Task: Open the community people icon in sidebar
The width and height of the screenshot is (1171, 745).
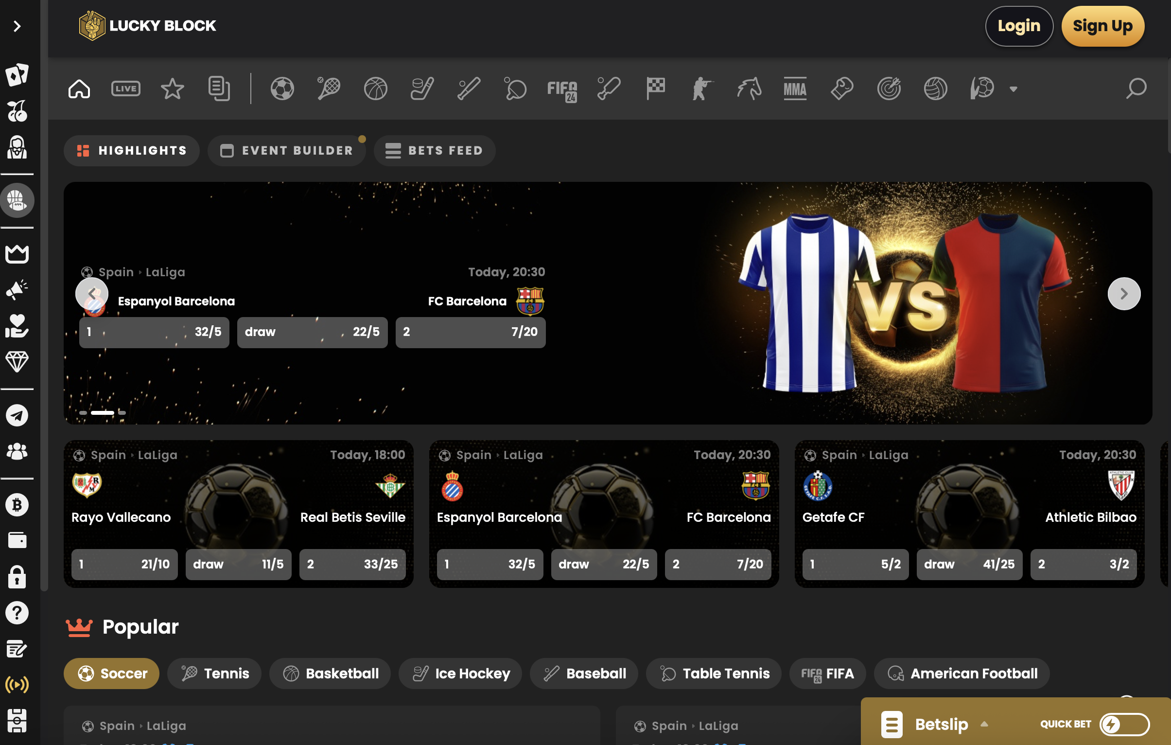Action: 17,451
